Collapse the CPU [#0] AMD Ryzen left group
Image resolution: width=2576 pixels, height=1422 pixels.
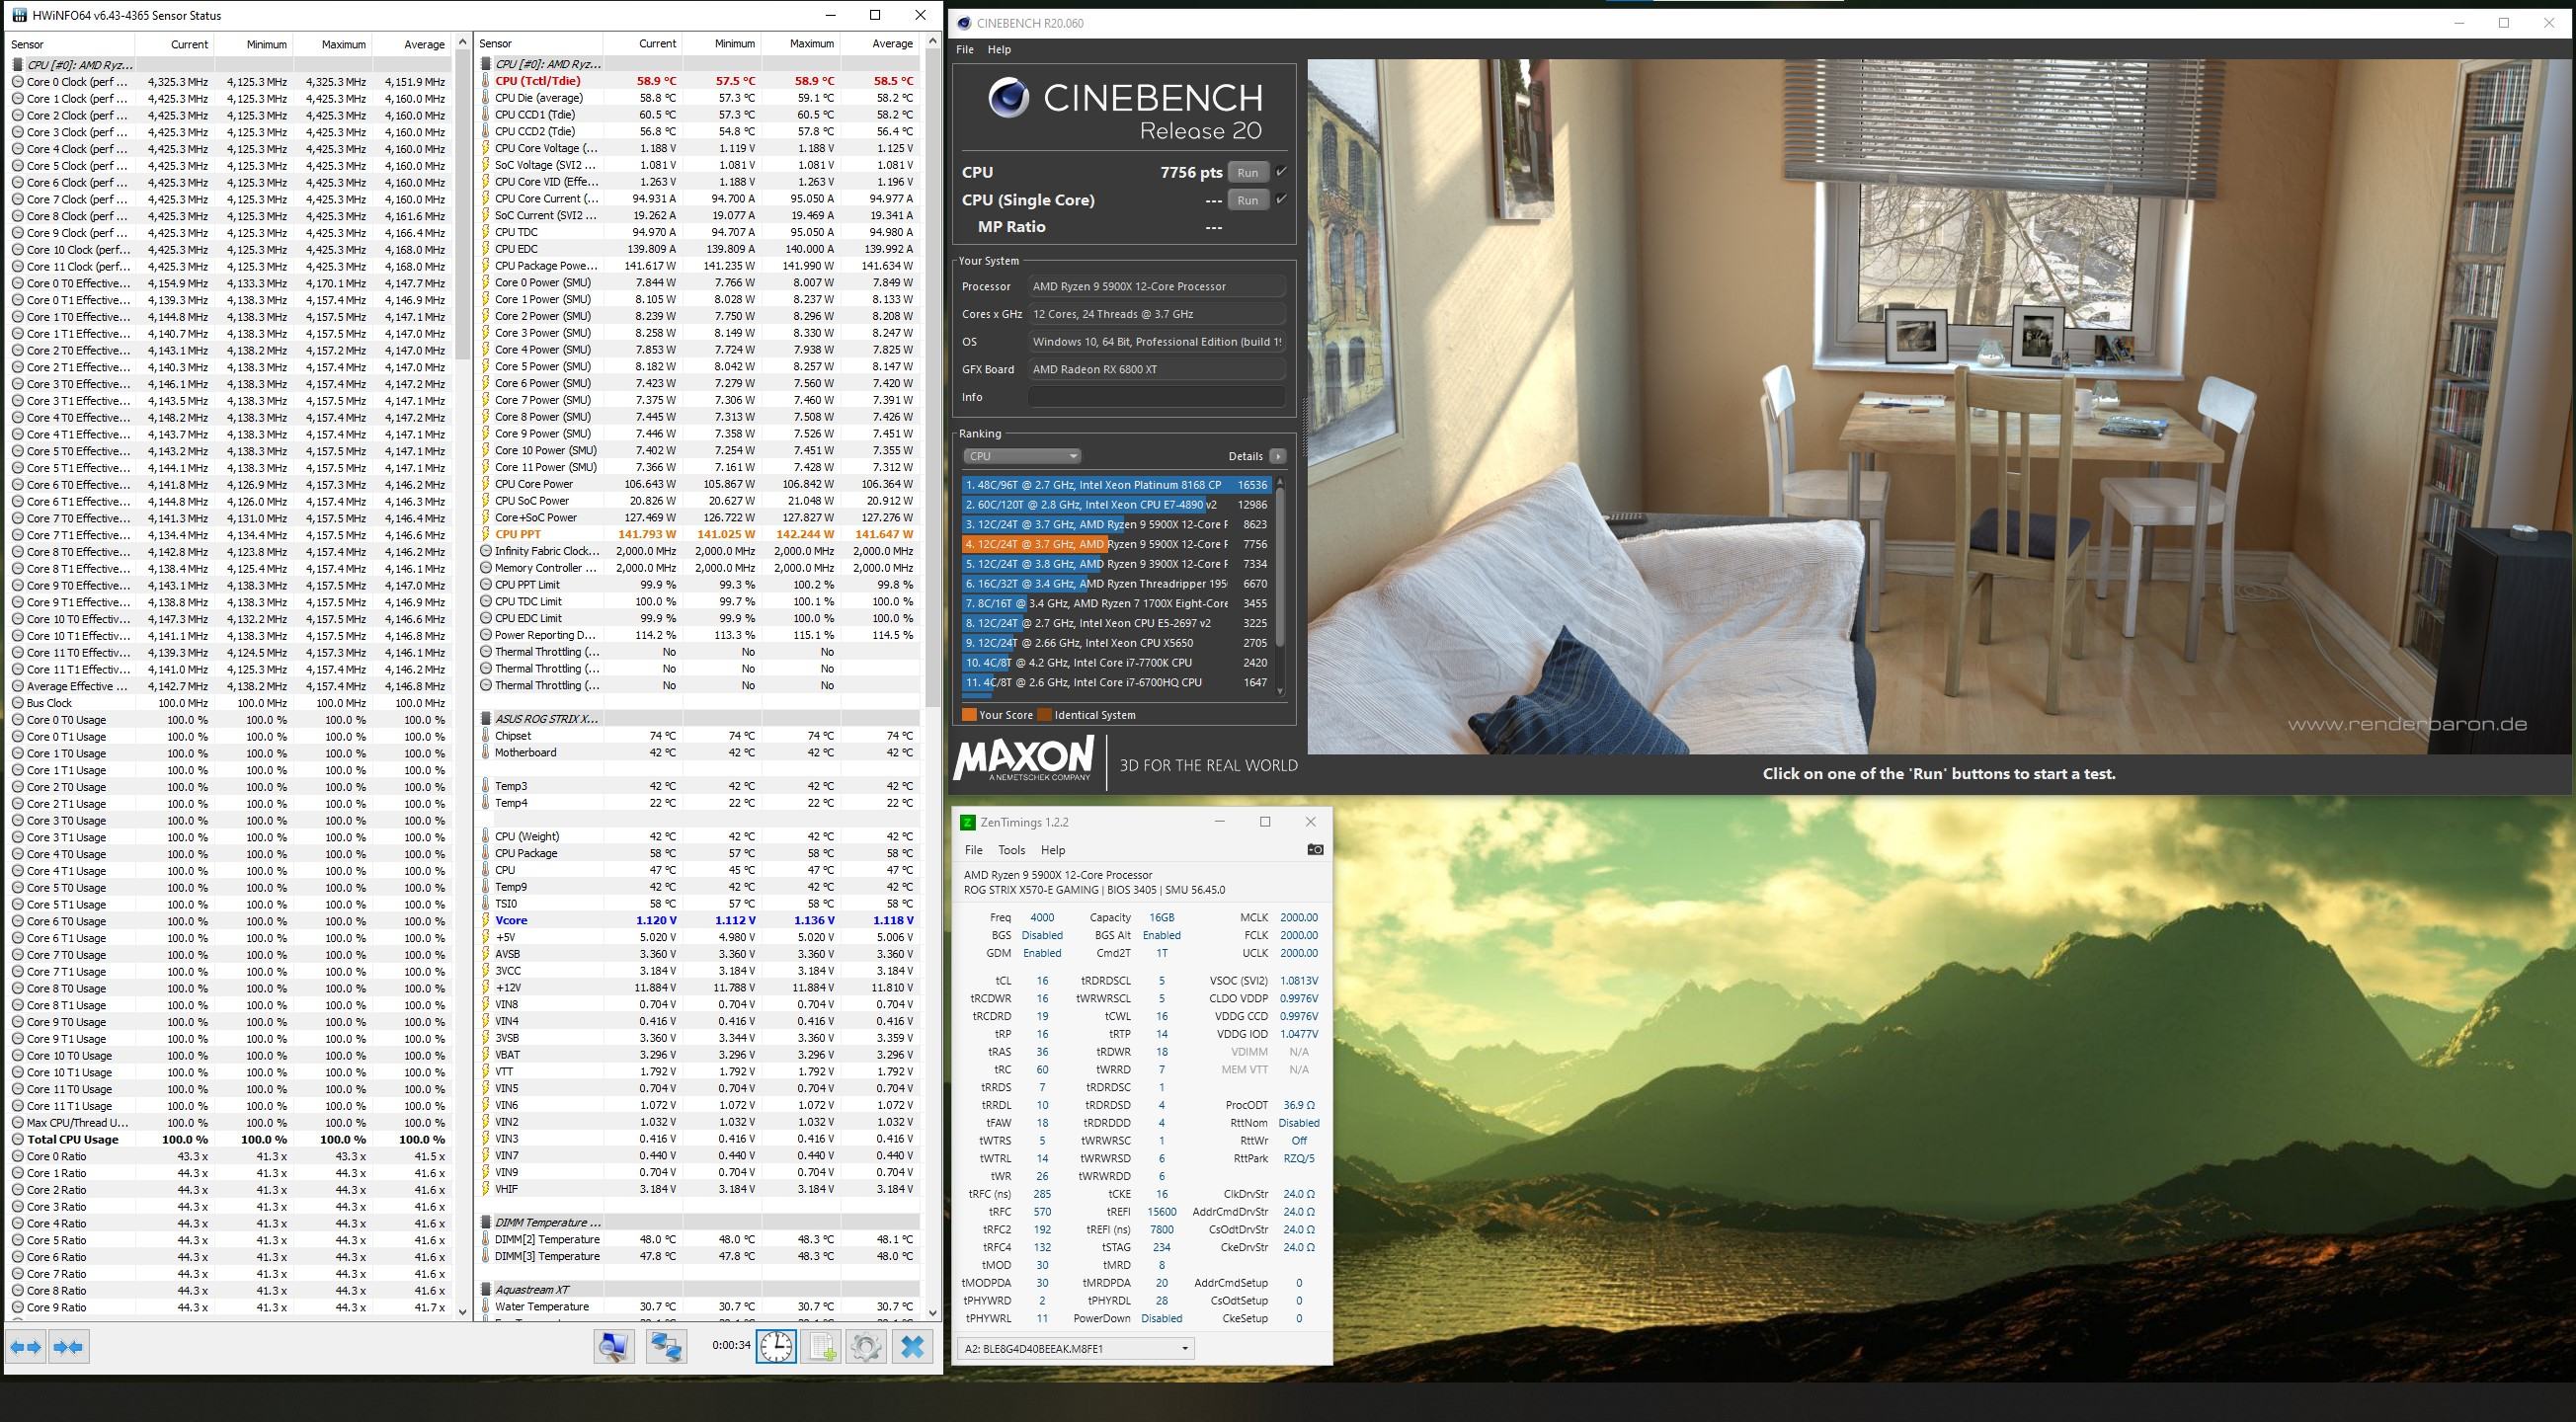click(18, 65)
